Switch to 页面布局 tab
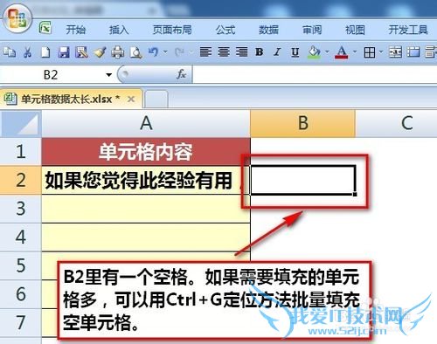 pyautogui.click(x=172, y=30)
